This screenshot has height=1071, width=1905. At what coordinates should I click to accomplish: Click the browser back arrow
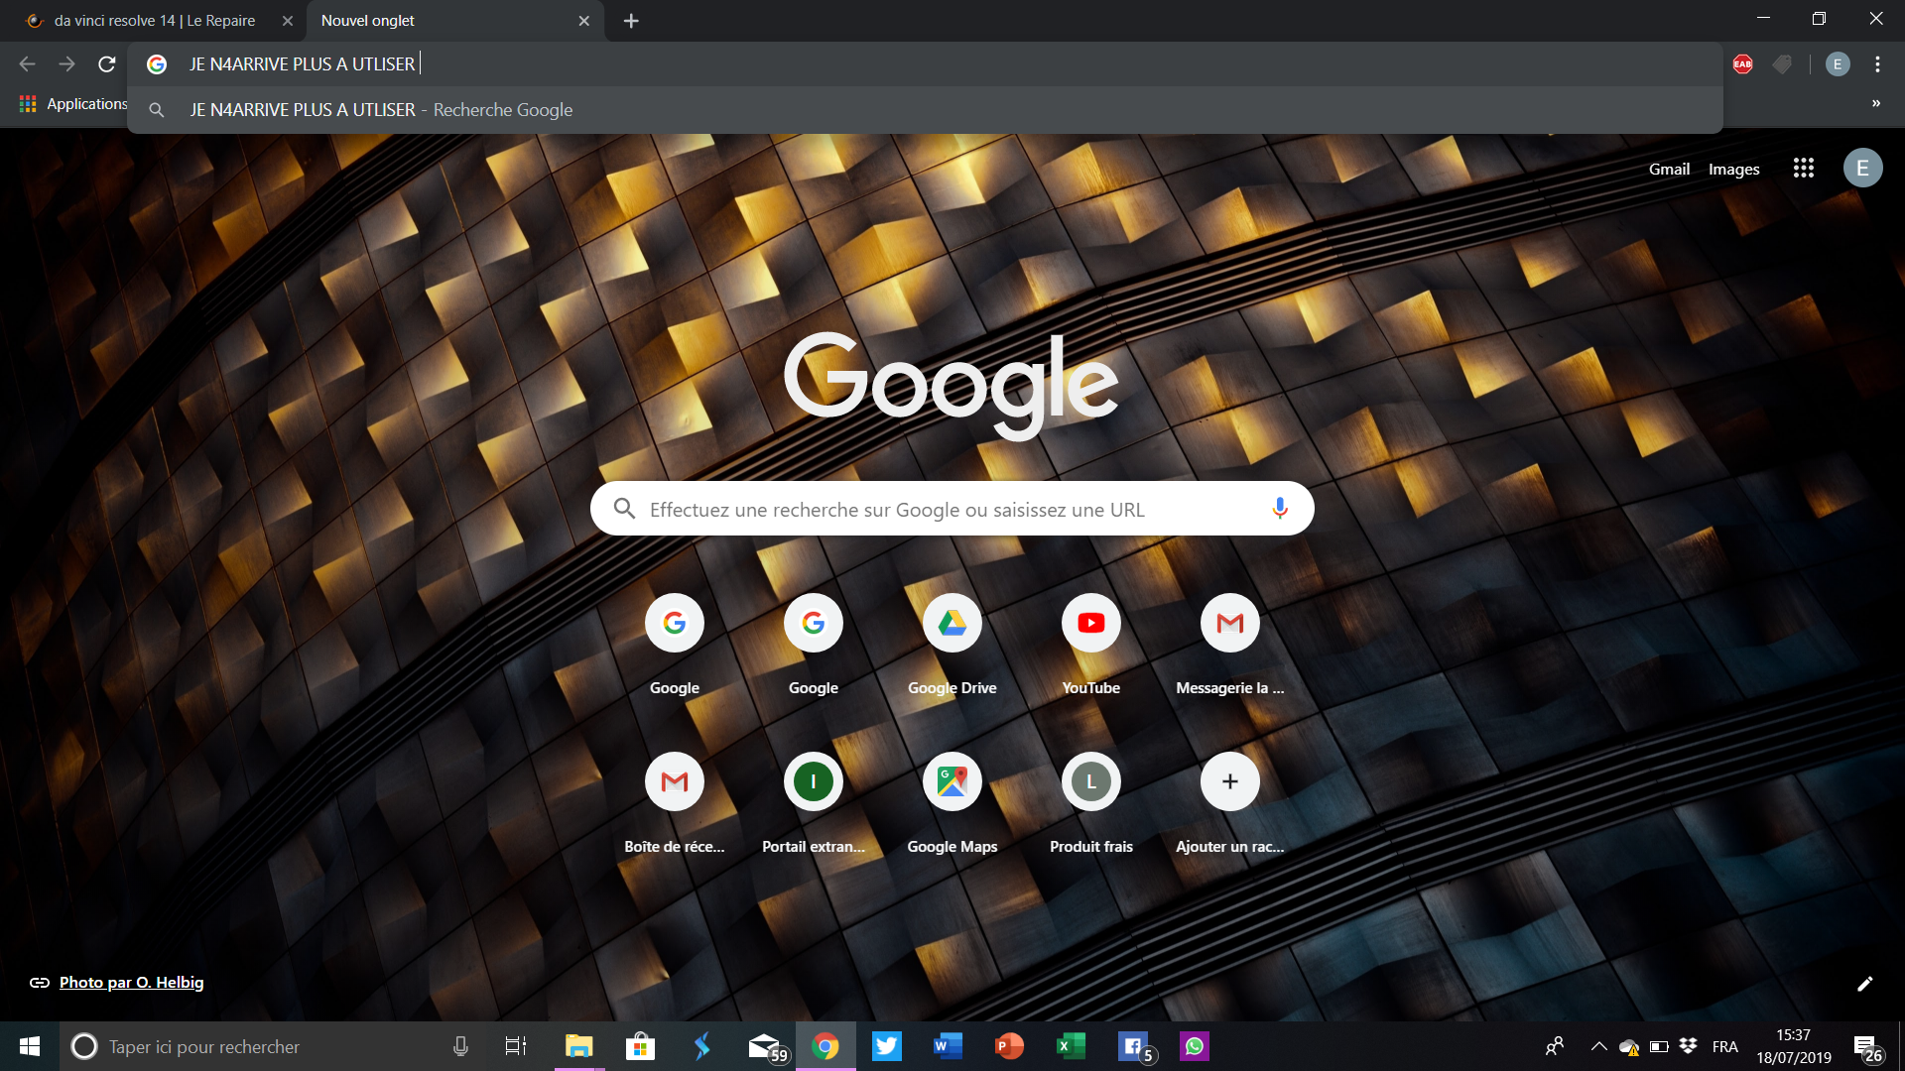click(27, 64)
